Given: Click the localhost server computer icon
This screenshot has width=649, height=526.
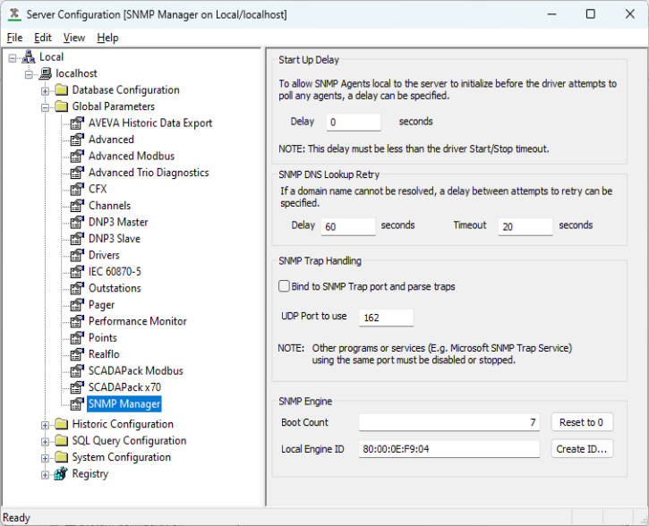Looking at the screenshot, I should pyautogui.click(x=45, y=73).
